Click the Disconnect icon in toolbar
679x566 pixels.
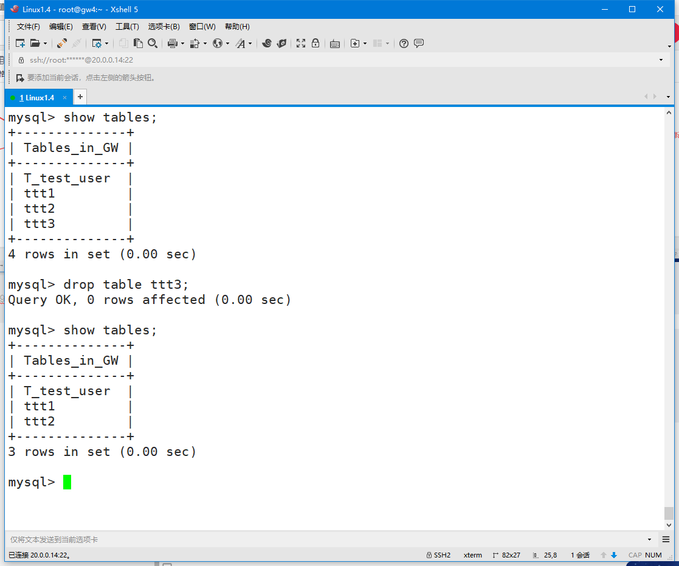[x=77, y=43]
